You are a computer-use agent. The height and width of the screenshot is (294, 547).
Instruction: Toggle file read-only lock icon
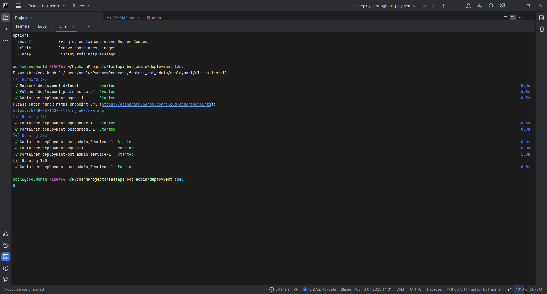510,289
